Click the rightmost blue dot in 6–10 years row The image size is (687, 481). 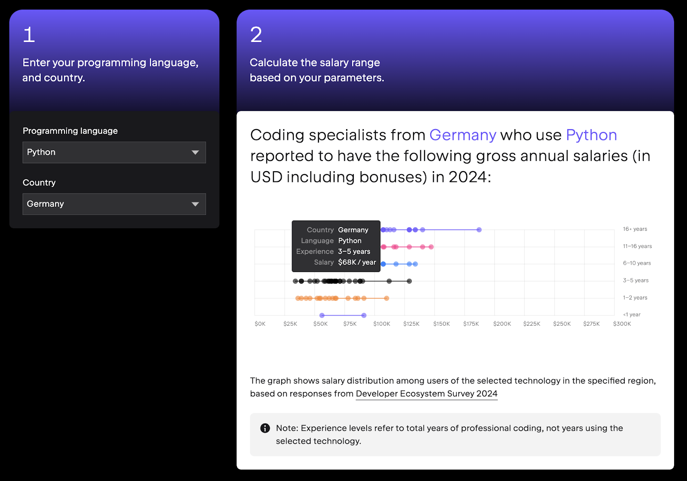[415, 264]
